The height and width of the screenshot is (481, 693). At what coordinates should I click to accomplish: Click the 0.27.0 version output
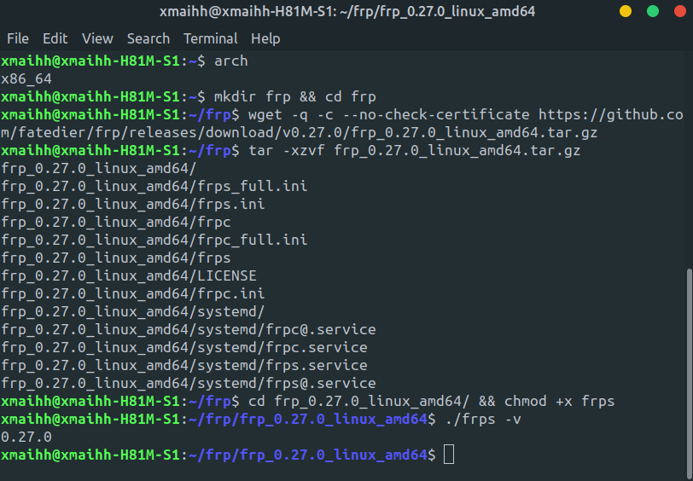click(x=26, y=437)
